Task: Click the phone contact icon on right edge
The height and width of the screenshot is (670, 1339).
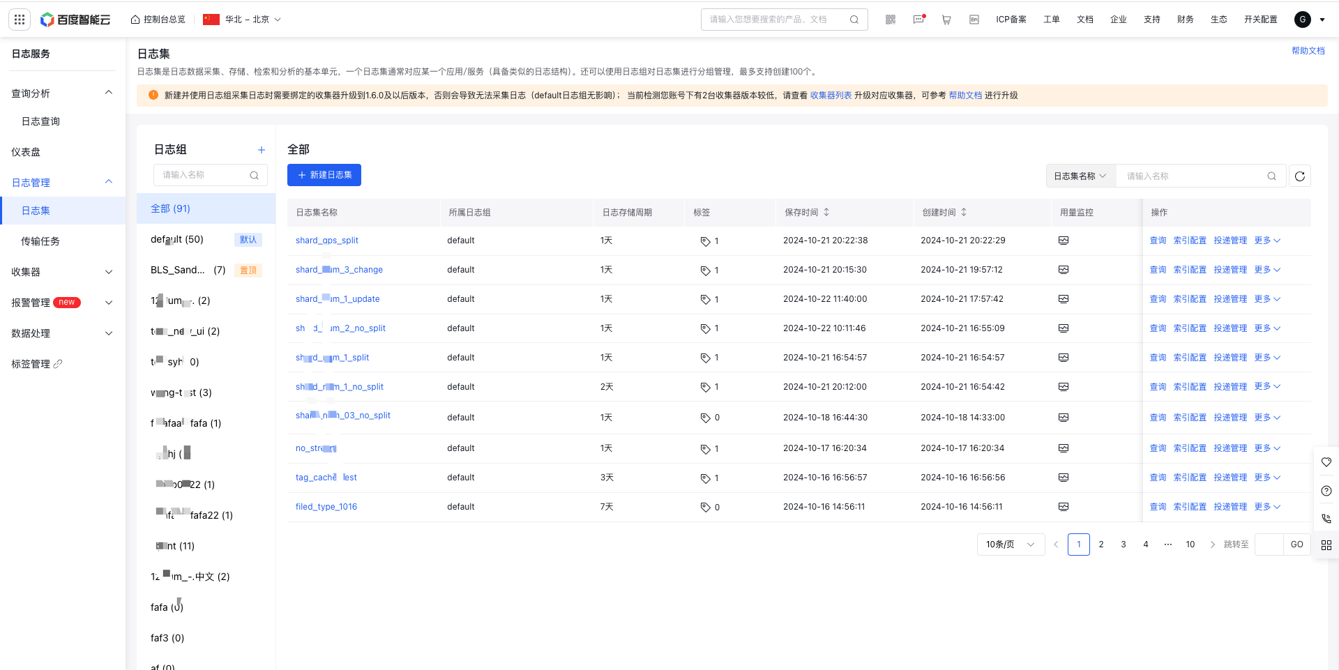Action: [x=1326, y=519]
